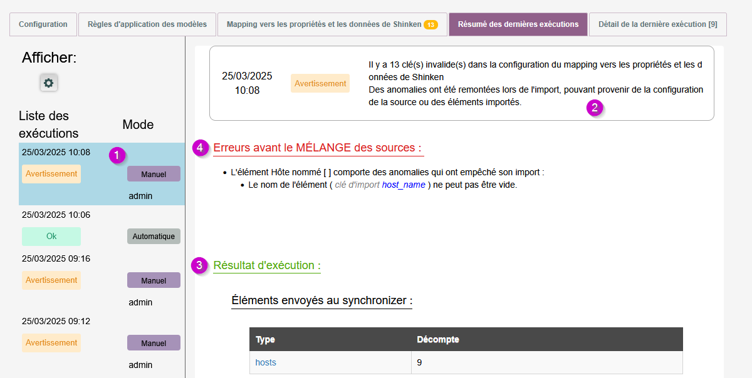Switch to Règles d'application des modèles tab
752x378 pixels.
pyautogui.click(x=147, y=24)
